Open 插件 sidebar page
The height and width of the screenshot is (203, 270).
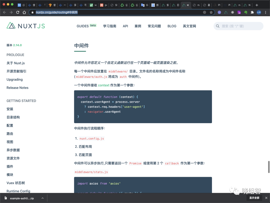pyautogui.click(x=10, y=166)
